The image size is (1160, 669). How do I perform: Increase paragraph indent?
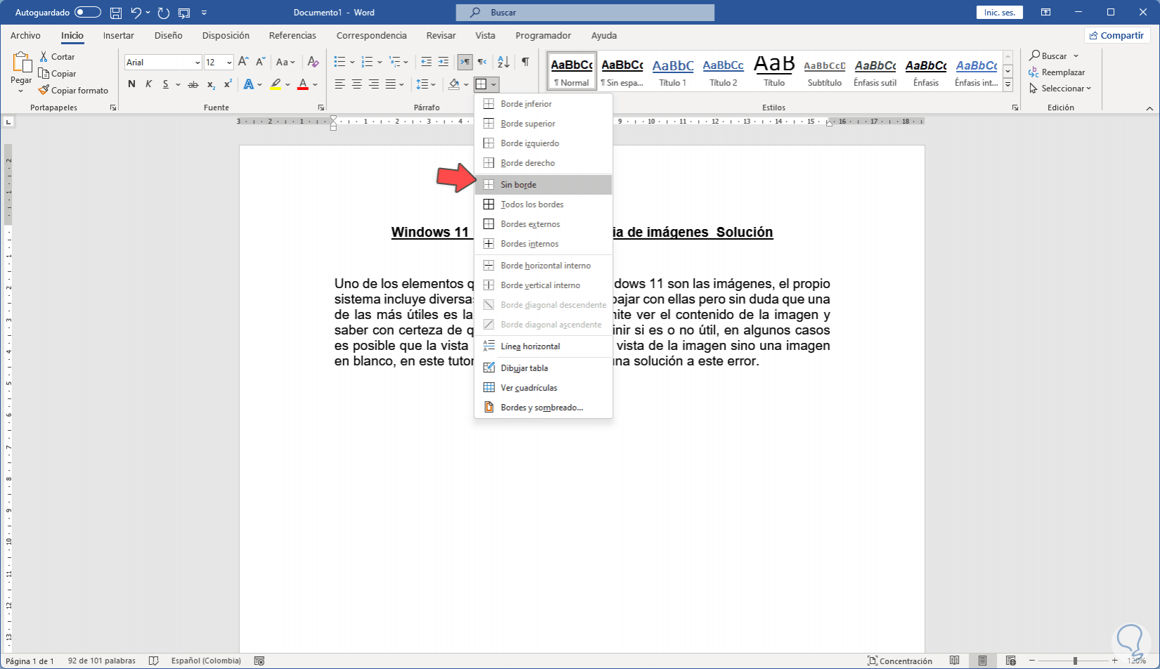tap(443, 62)
